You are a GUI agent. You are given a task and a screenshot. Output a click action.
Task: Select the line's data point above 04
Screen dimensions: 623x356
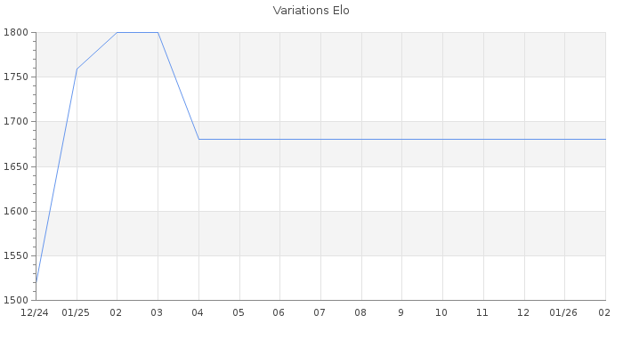point(198,139)
